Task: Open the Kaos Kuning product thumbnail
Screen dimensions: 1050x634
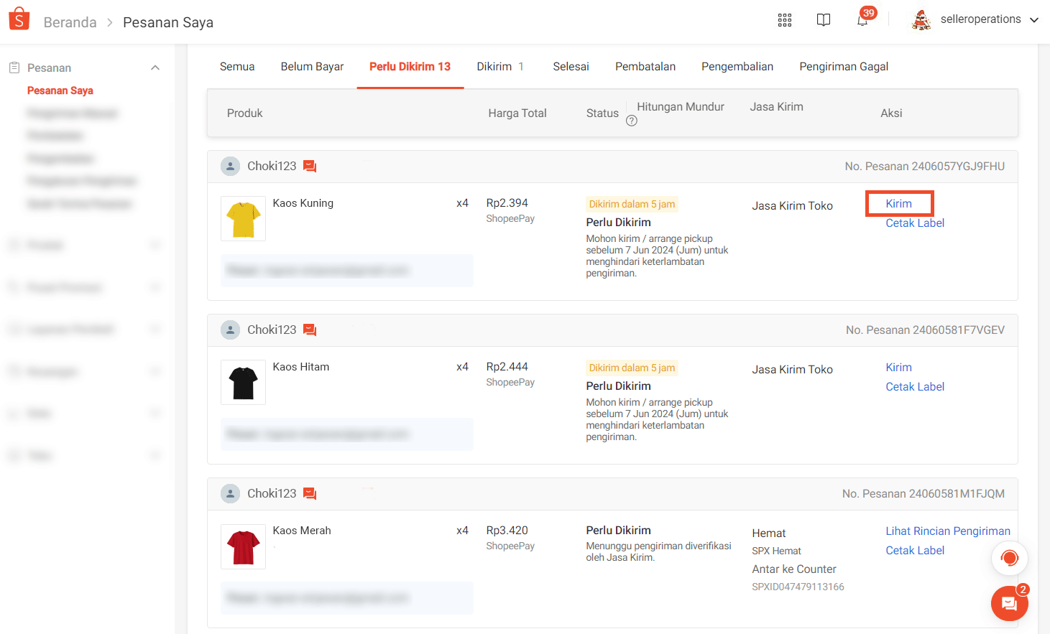Action: [x=243, y=219]
